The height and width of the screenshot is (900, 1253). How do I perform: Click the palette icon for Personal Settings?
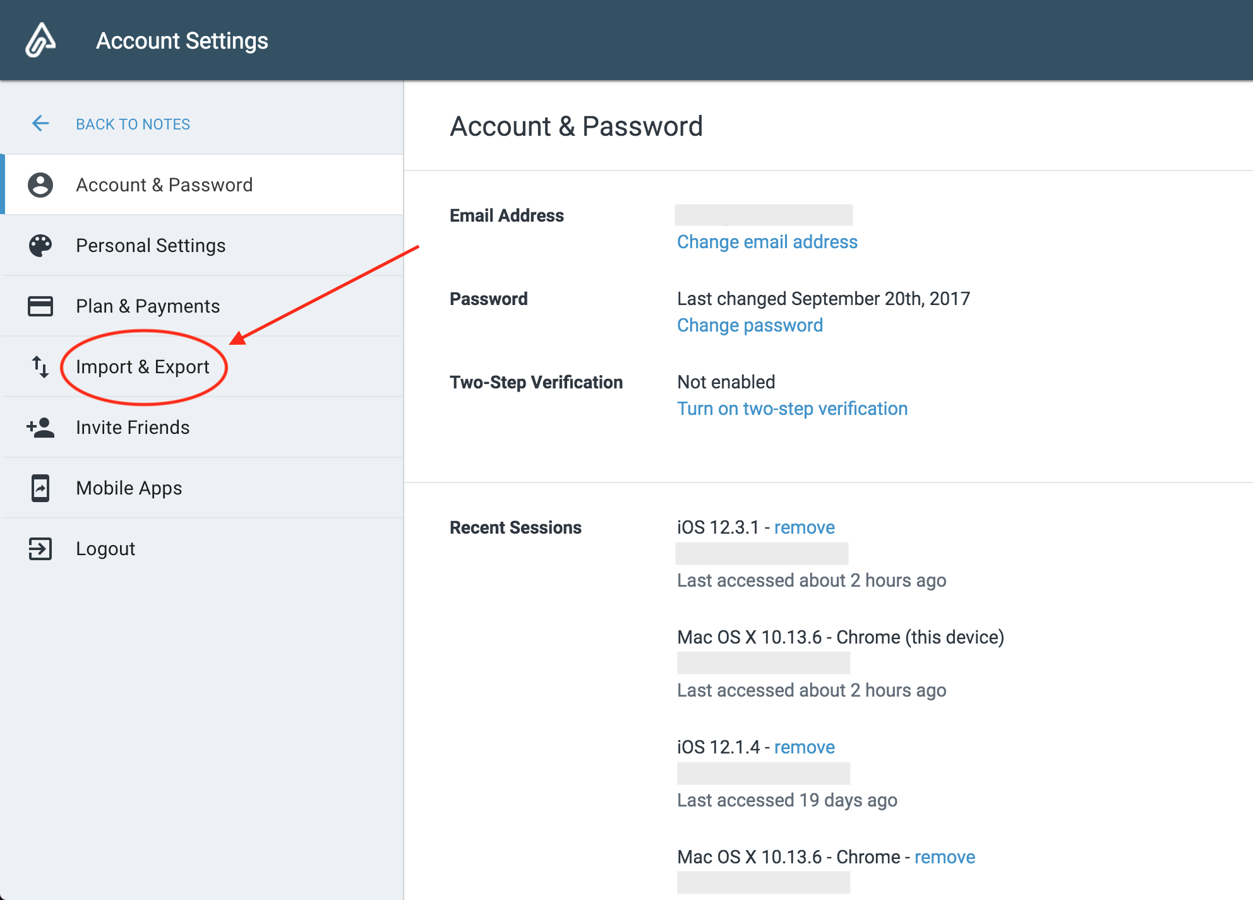[40, 246]
